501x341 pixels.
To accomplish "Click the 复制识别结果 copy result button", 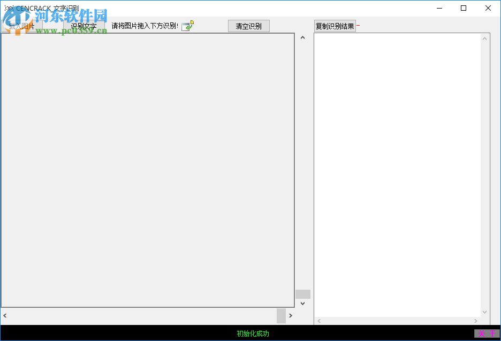I will click(335, 25).
